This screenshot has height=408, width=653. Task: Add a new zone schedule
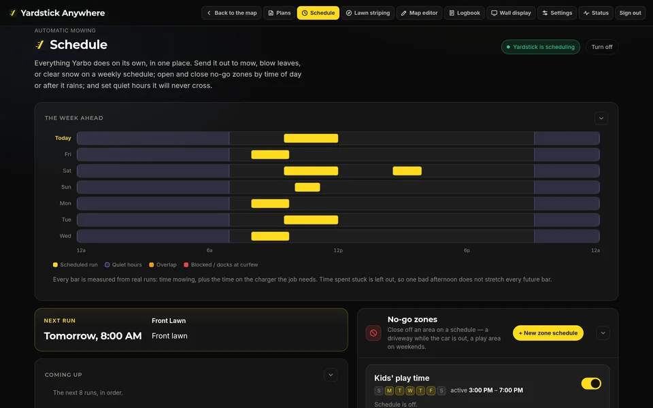point(548,333)
